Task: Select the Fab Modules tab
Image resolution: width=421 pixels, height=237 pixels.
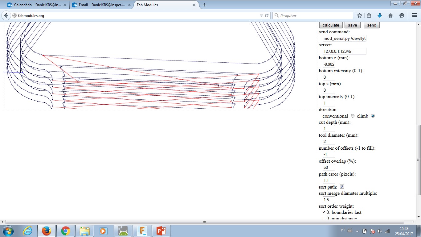Action: point(166,5)
